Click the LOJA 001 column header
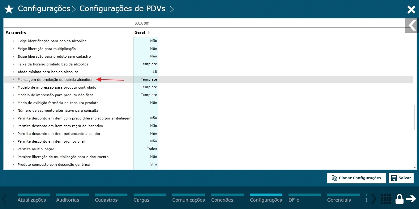This screenshot has width=419, height=209. 142,23
